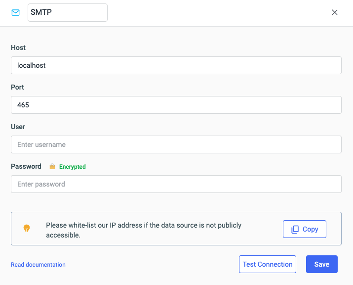Focus the Host field containing localhost
Image resolution: width=353 pixels, height=285 pixels.
click(x=176, y=65)
